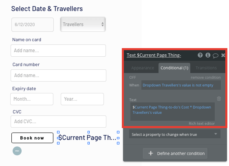Open the Rich text editor link
Image resolution: width=229 pixels, height=166 pixels.
point(202,124)
